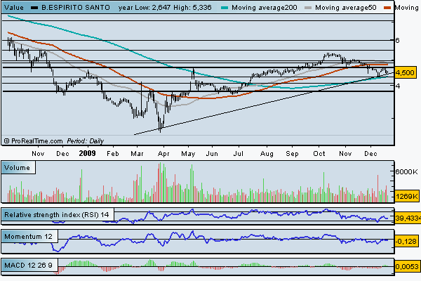Click the Sep label on the time axis
421x281 pixels.
pos(292,154)
